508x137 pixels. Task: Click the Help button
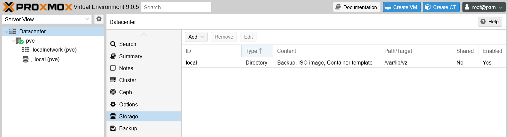pos(490,22)
